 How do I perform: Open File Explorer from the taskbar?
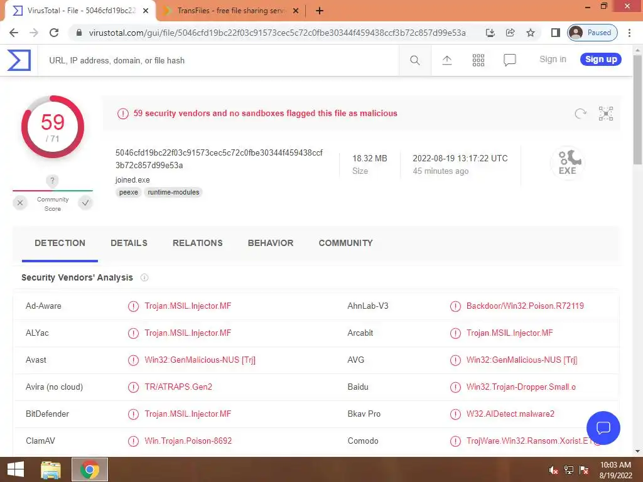click(x=51, y=469)
